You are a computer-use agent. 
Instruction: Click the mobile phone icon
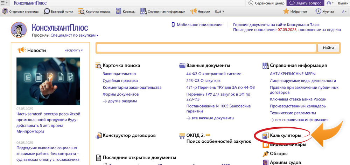tap(173, 25)
